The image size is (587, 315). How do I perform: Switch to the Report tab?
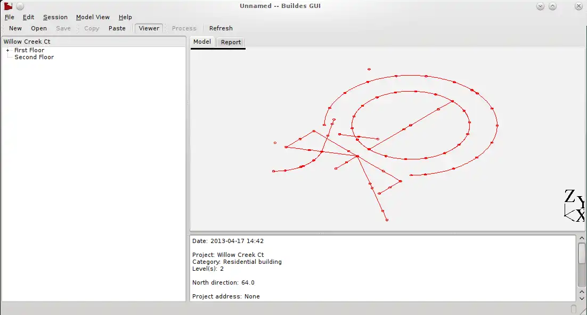tap(231, 42)
